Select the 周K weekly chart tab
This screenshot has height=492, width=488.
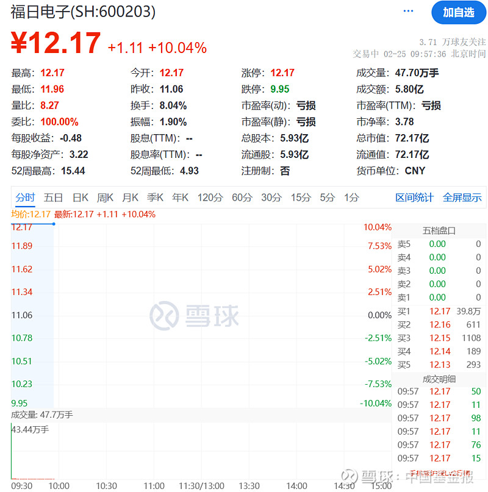click(x=104, y=198)
